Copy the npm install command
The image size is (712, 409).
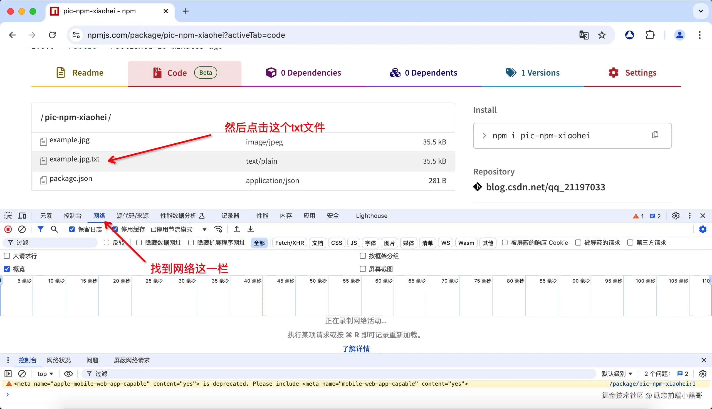point(655,135)
